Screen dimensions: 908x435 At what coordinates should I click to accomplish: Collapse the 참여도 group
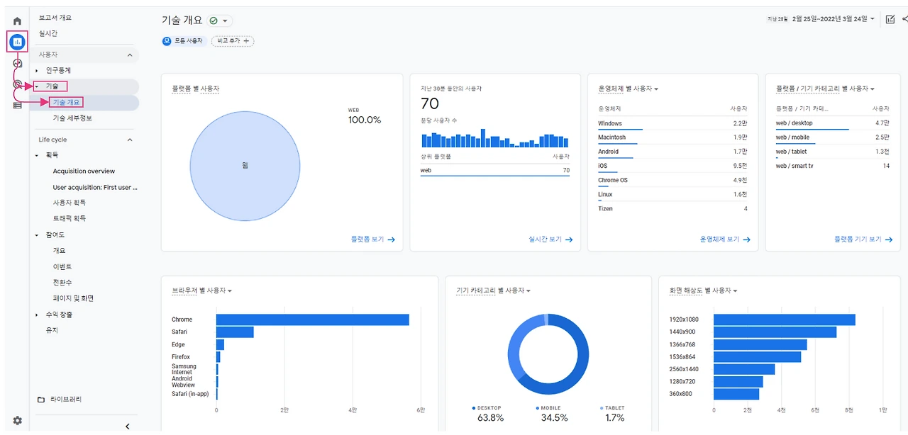coord(36,235)
